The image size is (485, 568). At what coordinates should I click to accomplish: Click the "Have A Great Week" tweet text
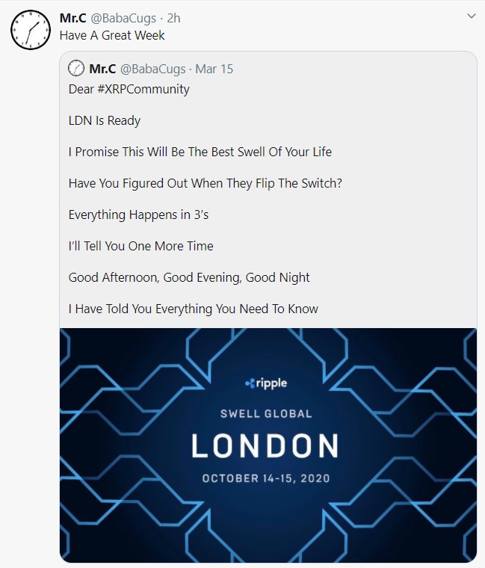pyautogui.click(x=112, y=35)
